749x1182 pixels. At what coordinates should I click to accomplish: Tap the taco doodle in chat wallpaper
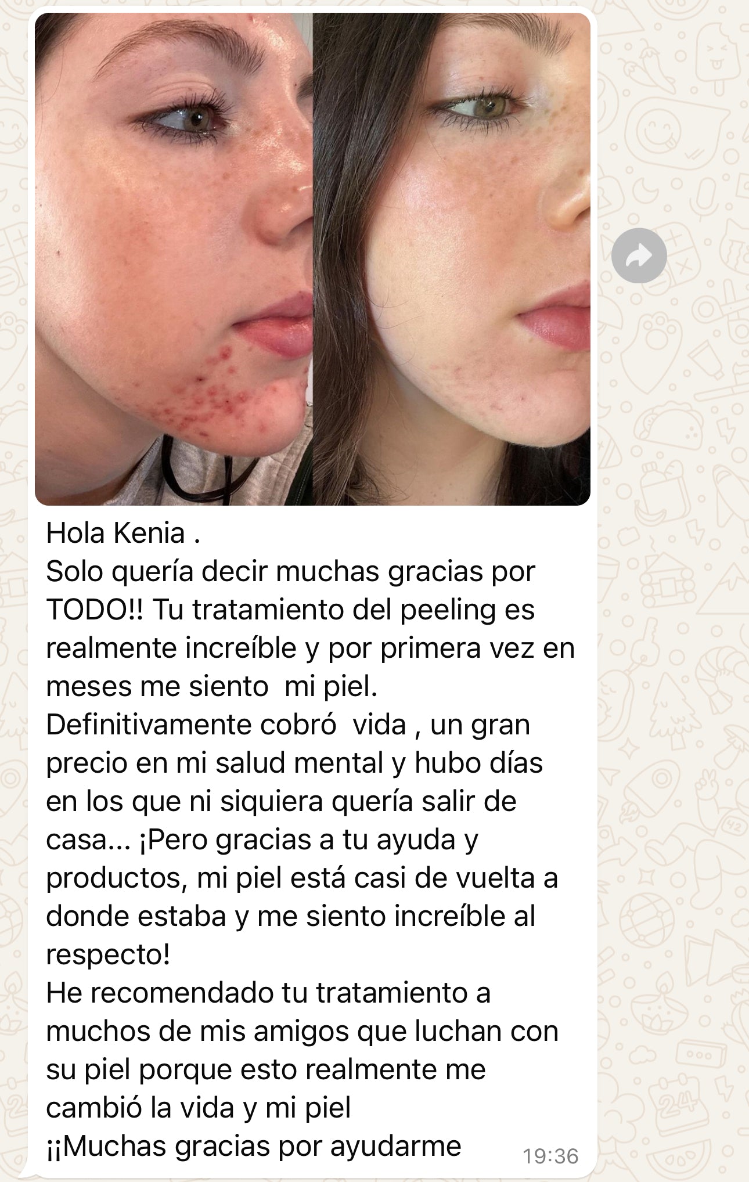coord(668,426)
